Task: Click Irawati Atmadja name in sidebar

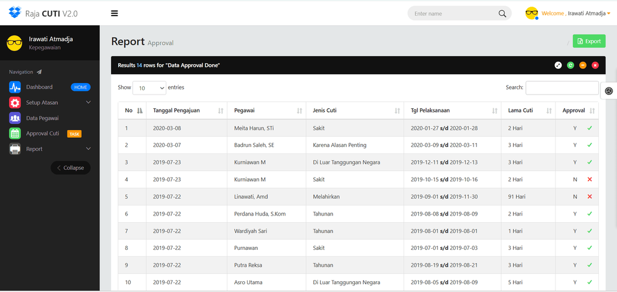Action: (51, 39)
